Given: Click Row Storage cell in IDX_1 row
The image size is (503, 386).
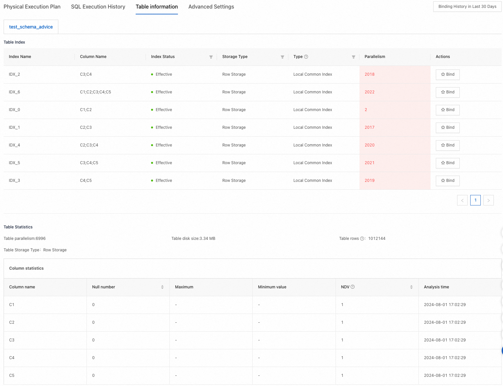Looking at the screenshot, I should coord(234,127).
